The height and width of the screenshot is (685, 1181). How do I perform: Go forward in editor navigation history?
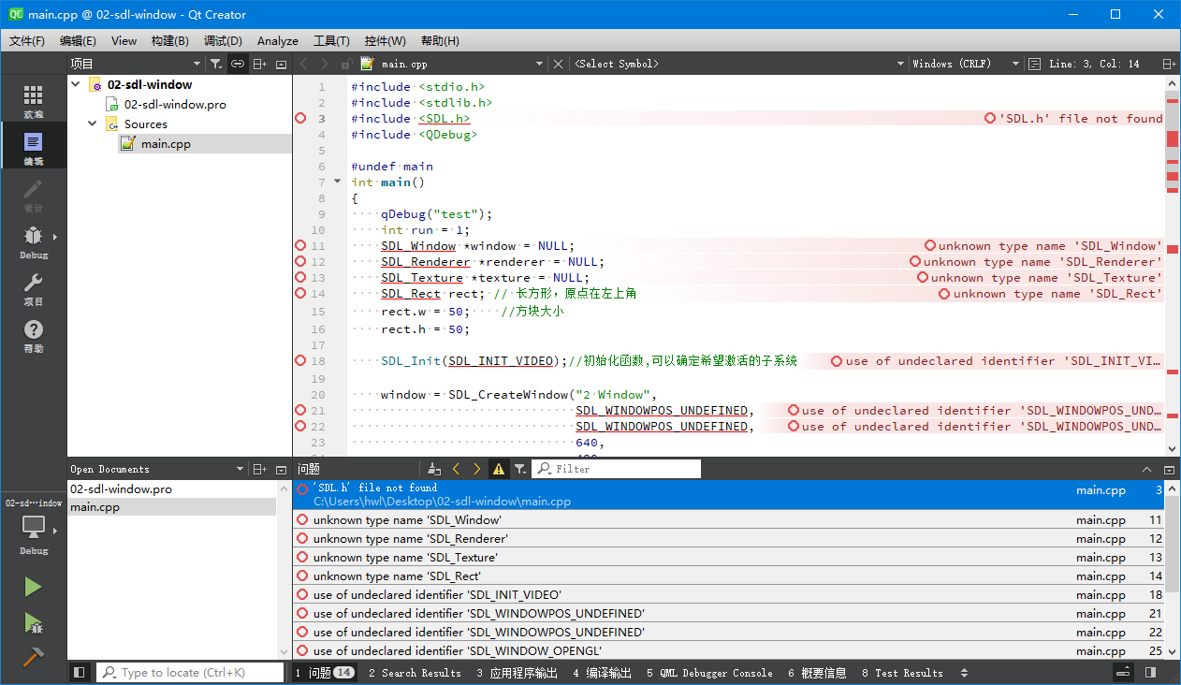324,64
